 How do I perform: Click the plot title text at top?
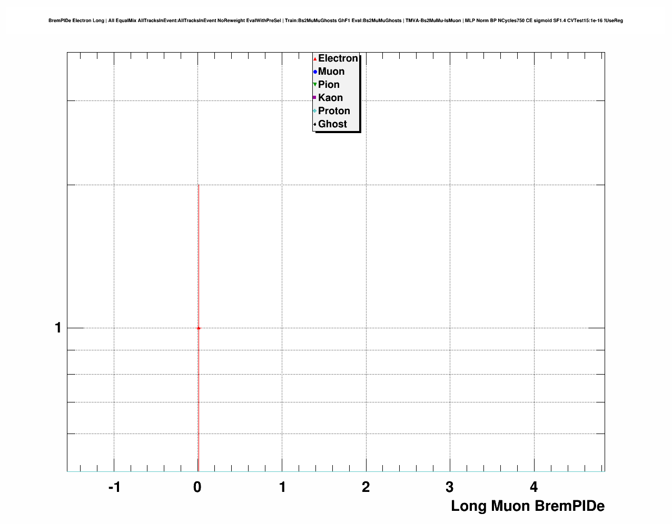pyautogui.click(x=335, y=21)
